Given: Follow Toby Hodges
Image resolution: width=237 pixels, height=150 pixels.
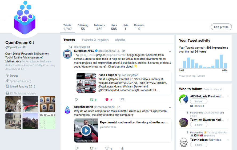Looking at the screenshot, I should (x=199, y=145).
